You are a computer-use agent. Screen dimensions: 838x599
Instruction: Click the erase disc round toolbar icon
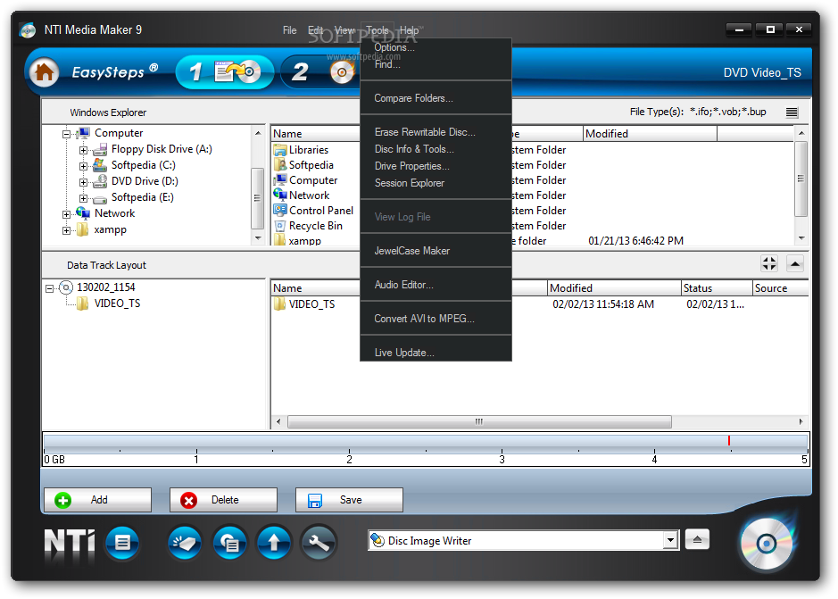(185, 543)
